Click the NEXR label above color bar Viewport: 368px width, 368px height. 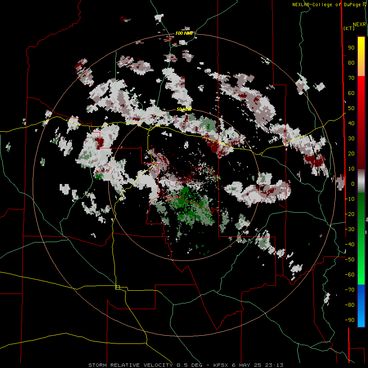coord(359,25)
